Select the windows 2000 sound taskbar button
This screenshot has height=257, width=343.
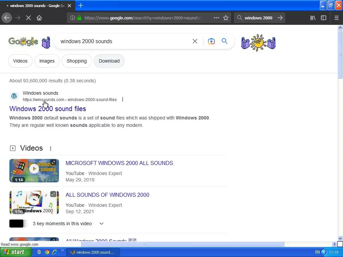click(93, 252)
